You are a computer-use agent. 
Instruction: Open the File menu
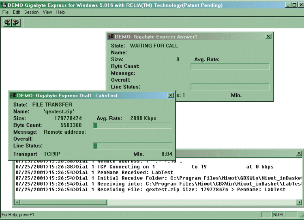[x=5, y=12]
